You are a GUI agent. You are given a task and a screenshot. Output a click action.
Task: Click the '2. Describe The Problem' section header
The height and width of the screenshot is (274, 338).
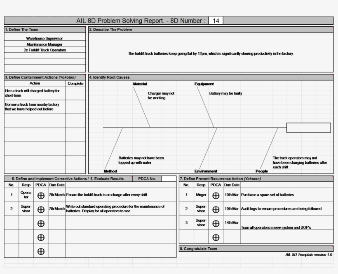click(211, 30)
